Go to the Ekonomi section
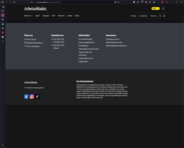The image size is (184, 148). [x=61, y=16]
